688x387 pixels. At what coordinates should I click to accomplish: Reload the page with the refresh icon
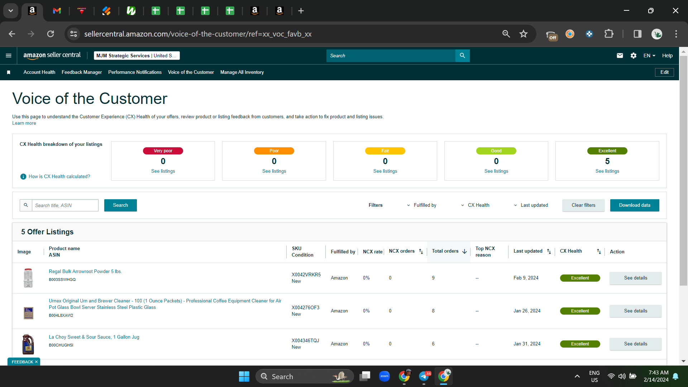(x=51, y=34)
